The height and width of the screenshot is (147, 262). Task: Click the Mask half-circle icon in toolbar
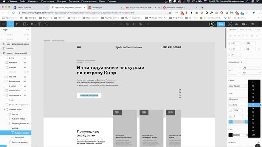(x=134, y=24)
